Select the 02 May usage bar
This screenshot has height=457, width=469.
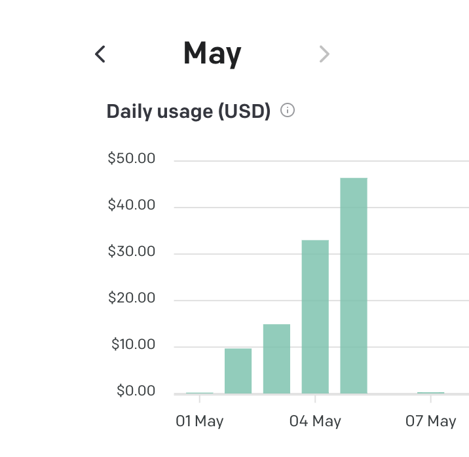coord(238,371)
